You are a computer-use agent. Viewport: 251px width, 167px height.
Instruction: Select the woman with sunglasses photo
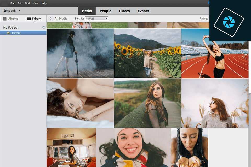[x=215, y=103]
